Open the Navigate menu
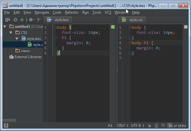This screenshot has height=131, width=191. pos(42,12)
